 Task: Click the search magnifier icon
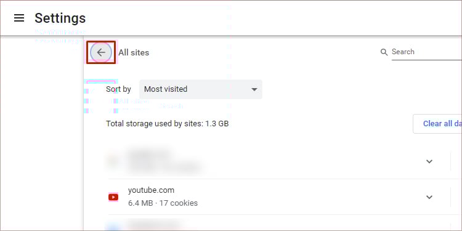[x=384, y=52]
